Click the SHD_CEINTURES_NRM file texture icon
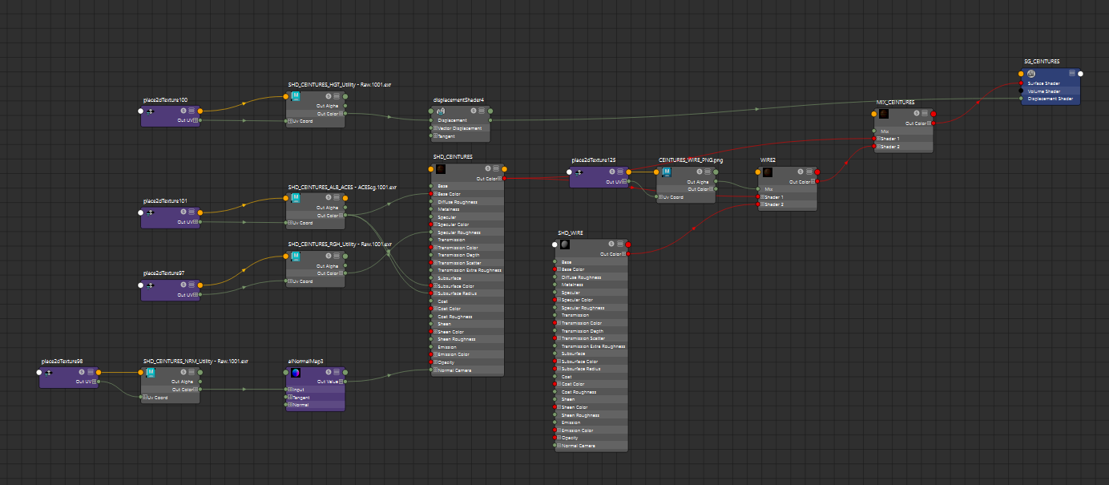1109x485 pixels. click(x=150, y=373)
